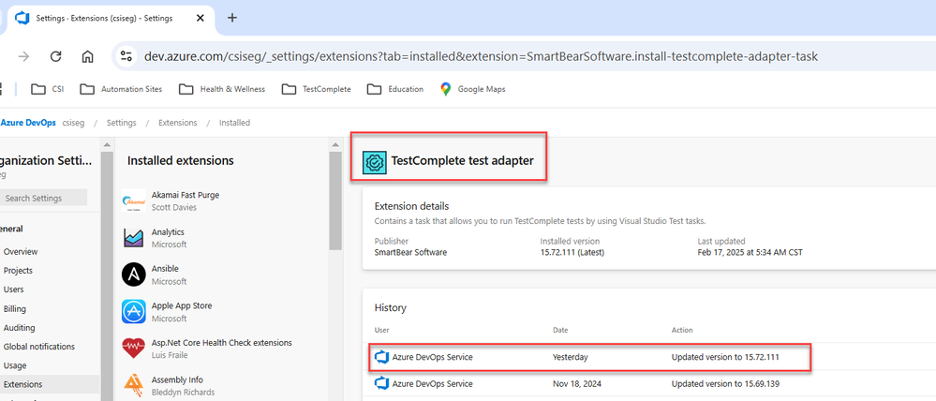Open the Health & Wellness bookmark folder
This screenshot has width=936, height=401.
222,90
